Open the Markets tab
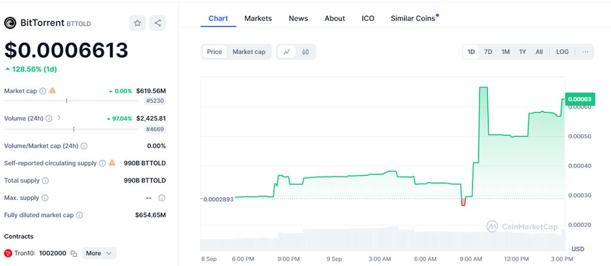The width and height of the screenshot is (611, 266). click(258, 18)
